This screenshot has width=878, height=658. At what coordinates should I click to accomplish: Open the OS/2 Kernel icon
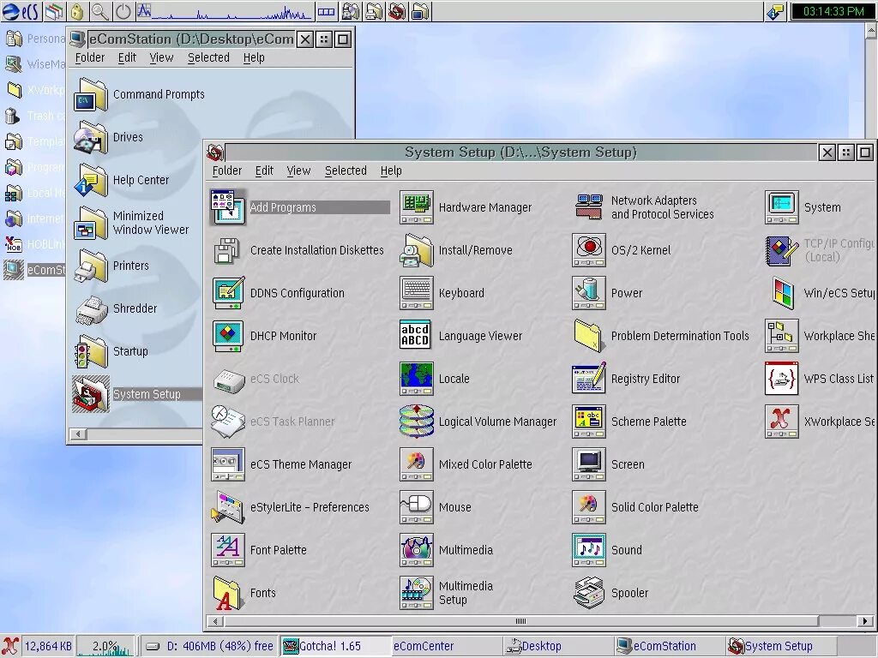click(x=588, y=250)
